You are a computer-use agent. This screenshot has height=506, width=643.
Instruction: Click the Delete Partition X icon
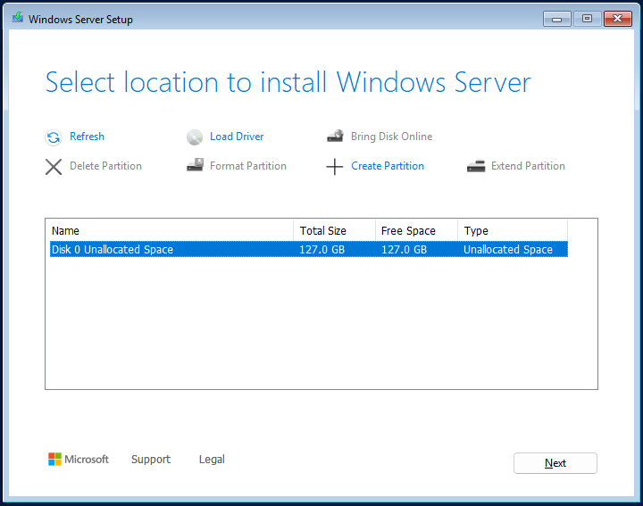click(54, 167)
